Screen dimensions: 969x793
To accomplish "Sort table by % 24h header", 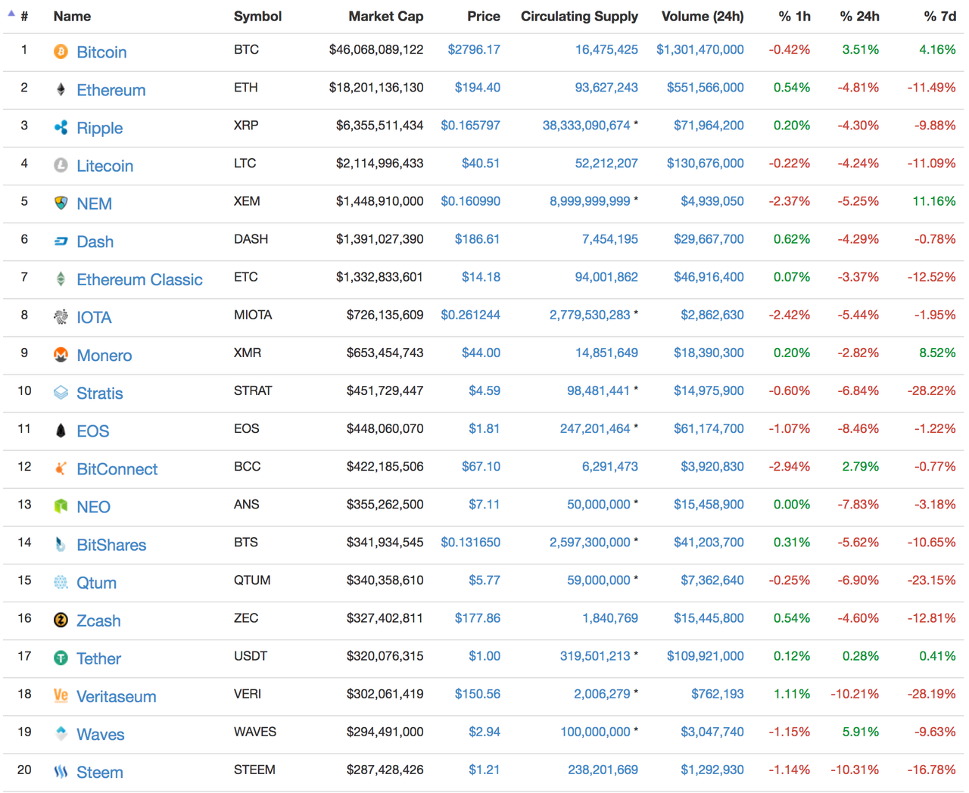I will 859,16.
